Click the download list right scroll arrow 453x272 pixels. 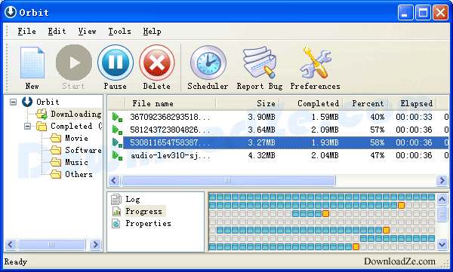pyautogui.click(x=442, y=181)
